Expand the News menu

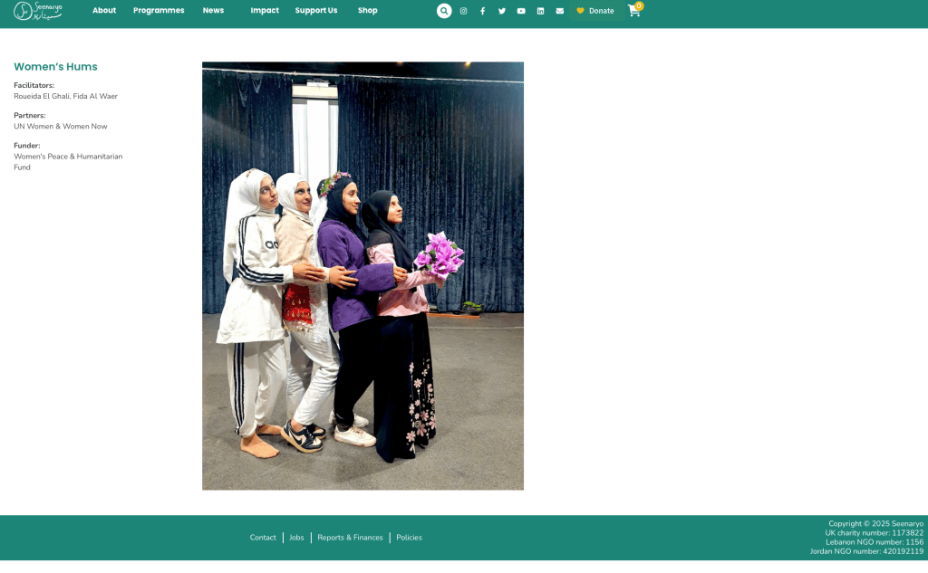click(213, 11)
